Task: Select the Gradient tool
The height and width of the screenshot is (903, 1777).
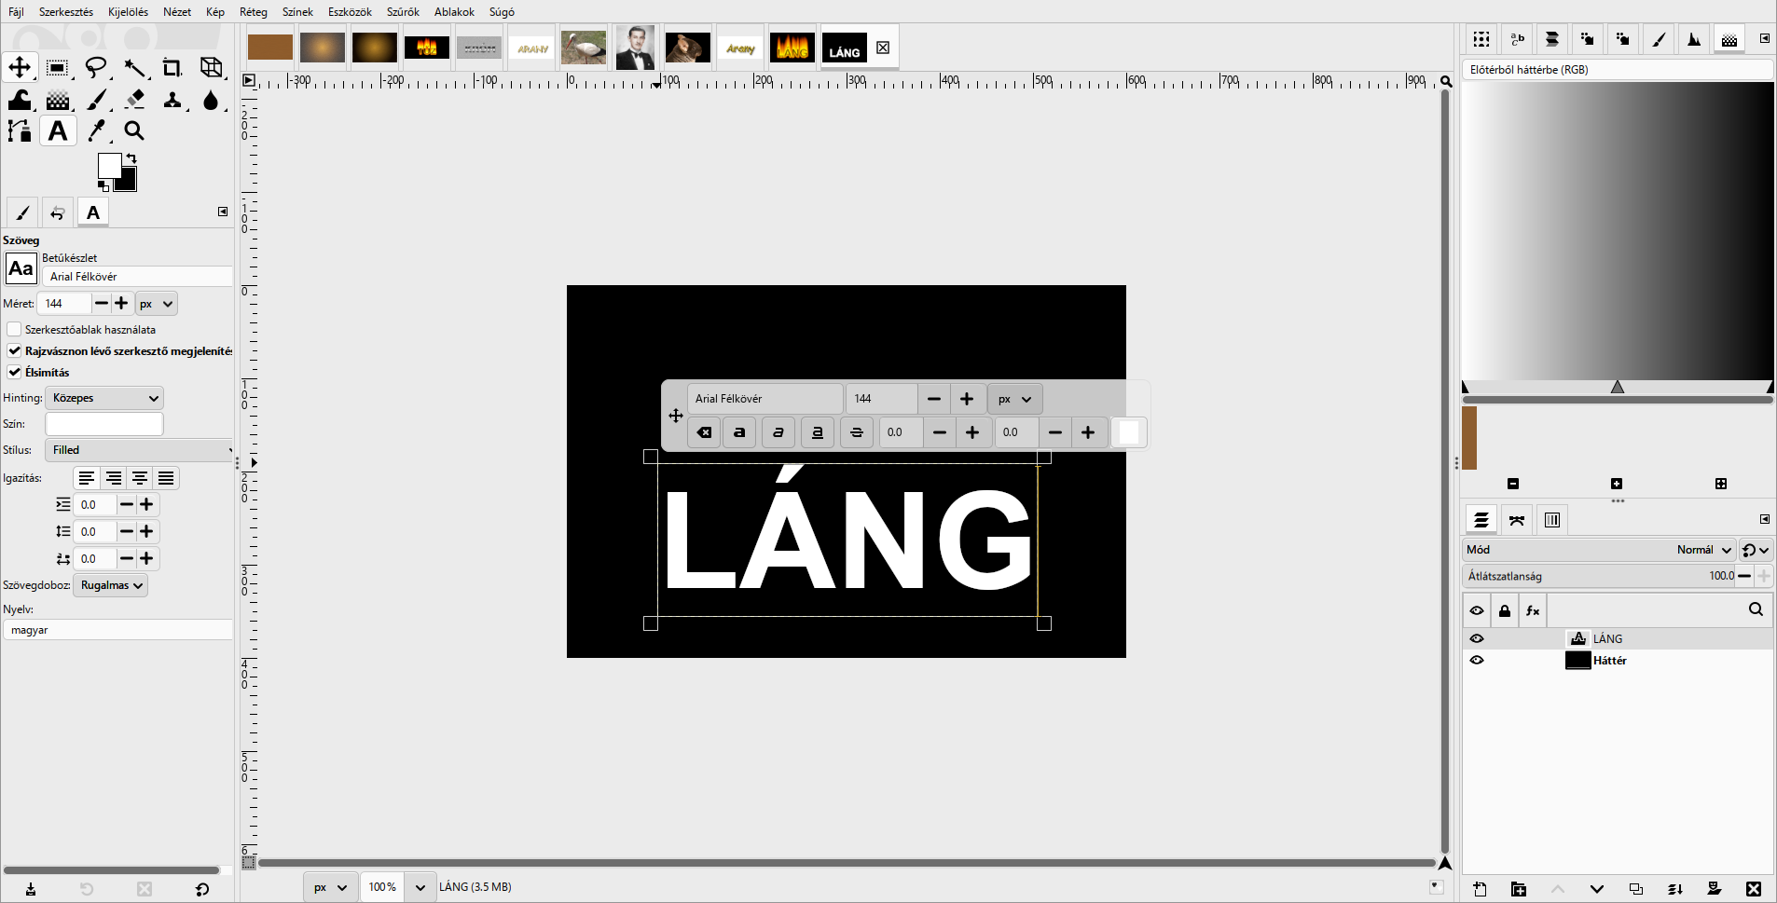Action: (x=58, y=99)
